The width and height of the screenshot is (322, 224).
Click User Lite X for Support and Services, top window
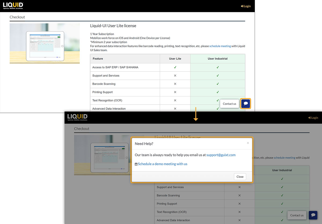click(x=175, y=75)
